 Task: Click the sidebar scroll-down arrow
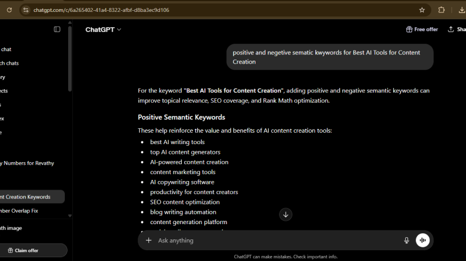(x=70, y=216)
